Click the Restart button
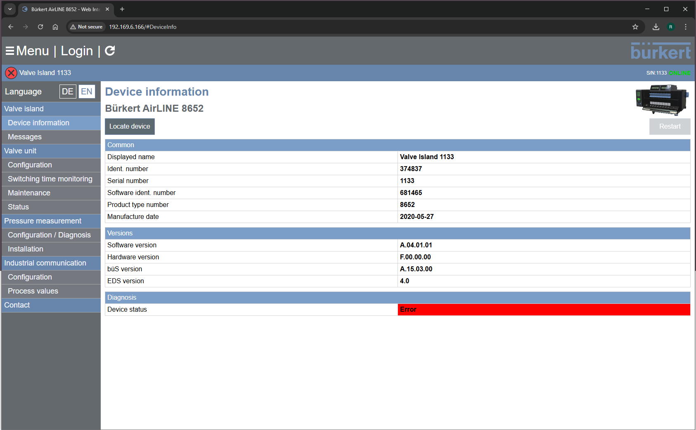This screenshot has height=430, width=696. point(670,127)
